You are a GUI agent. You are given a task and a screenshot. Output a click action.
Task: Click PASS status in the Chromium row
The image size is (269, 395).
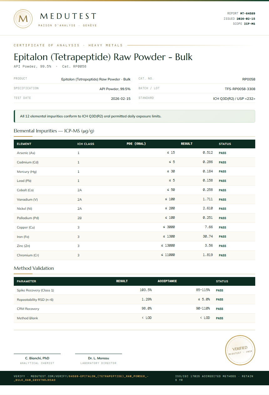click(x=222, y=255)
